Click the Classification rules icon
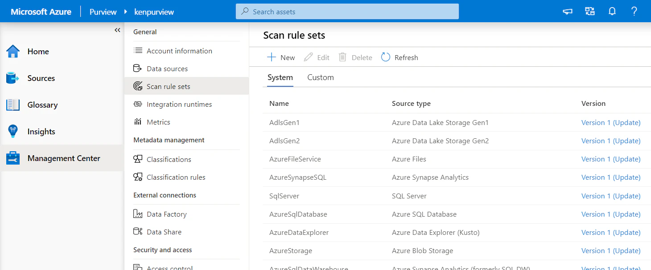This screenshot has width=651, height=270. coord(138,177)
